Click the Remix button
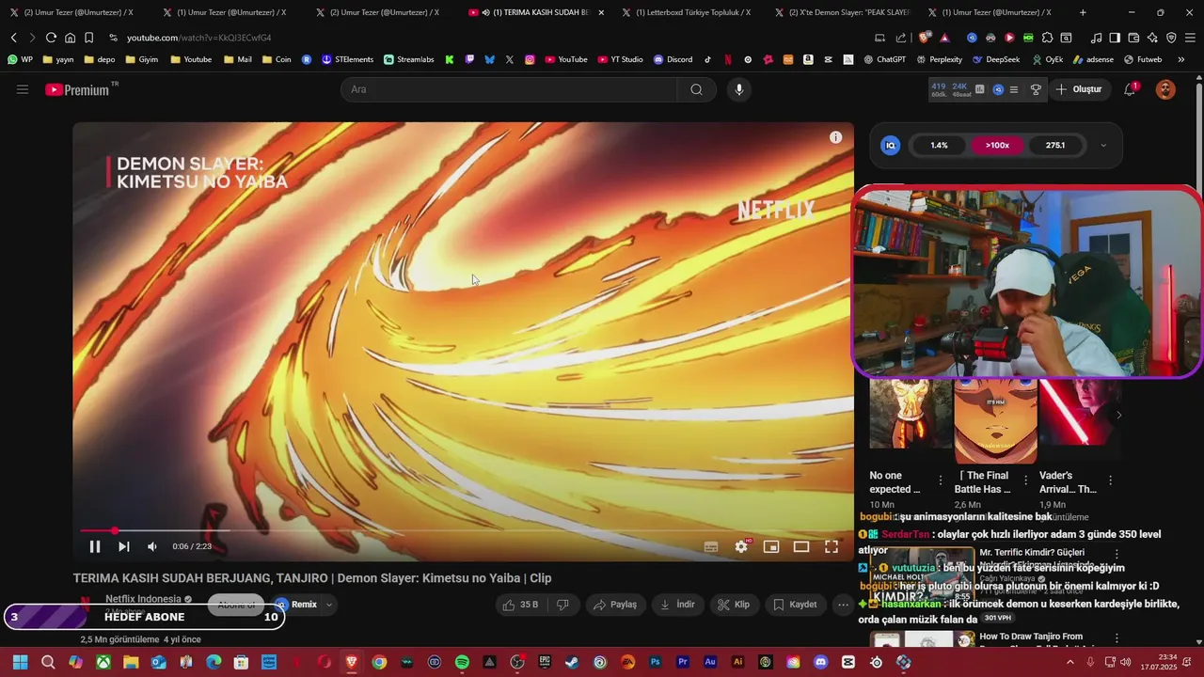This screenshot has width=1204, height=677. click(297, 605)
